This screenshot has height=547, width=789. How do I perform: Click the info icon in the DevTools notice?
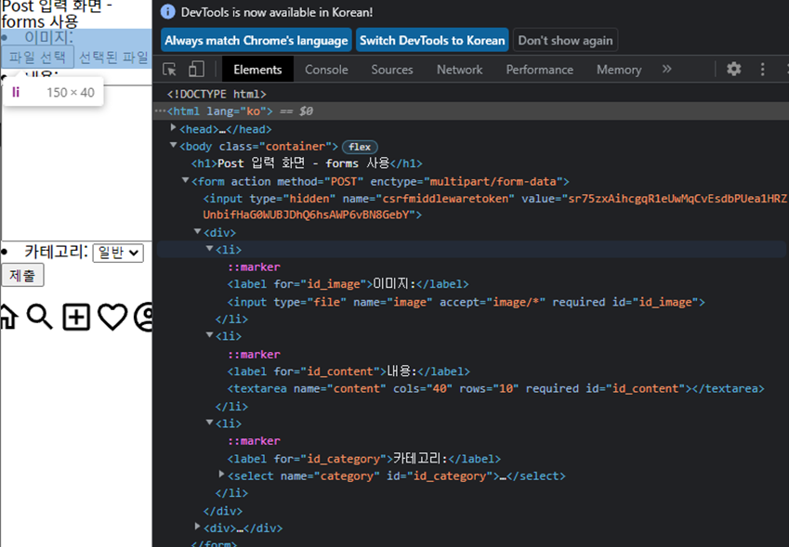[167, 11]
